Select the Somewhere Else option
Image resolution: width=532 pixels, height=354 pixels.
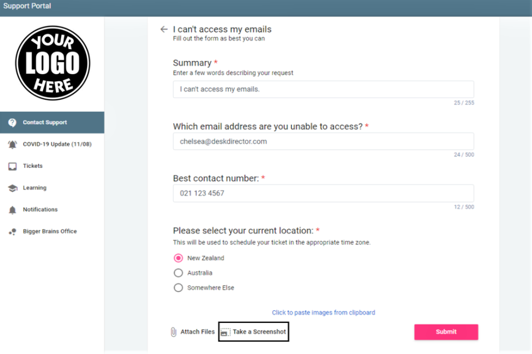(178, 288)
